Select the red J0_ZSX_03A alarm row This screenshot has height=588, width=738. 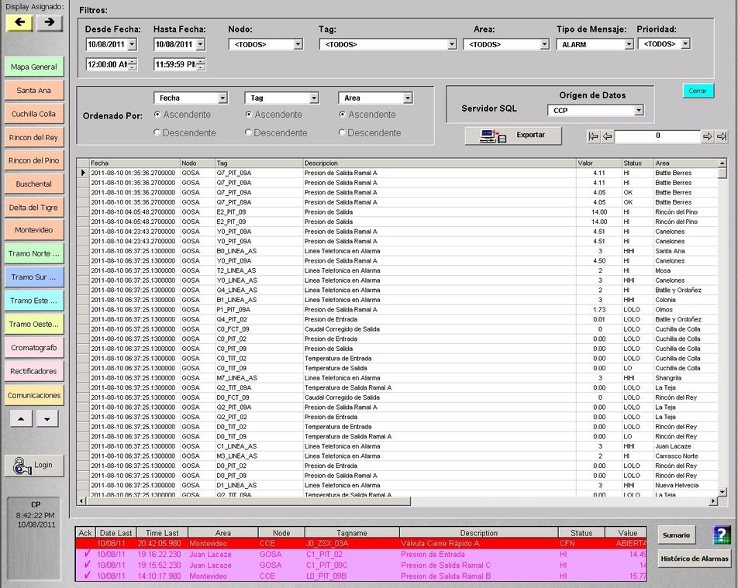(361, 543)
